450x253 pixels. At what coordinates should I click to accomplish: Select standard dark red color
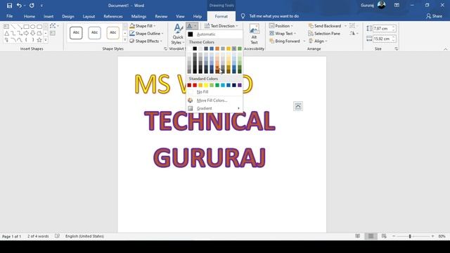tap(189, 85)
